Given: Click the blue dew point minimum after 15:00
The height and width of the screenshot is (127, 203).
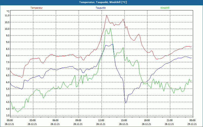Looking at the screenshot, I should (x=126, y=103).
